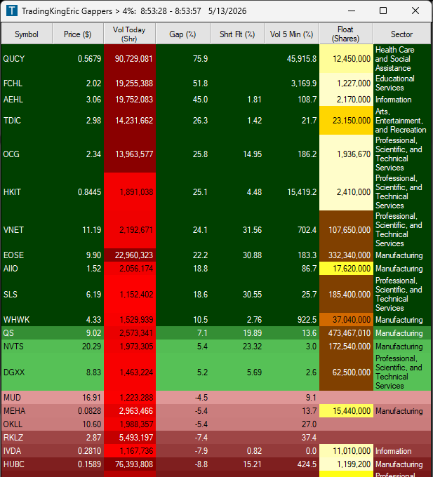Select the VNET symbol

pos(13,229)
